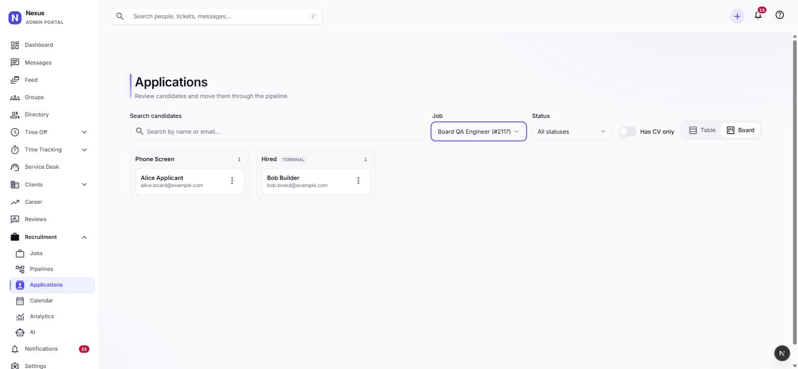Expand the Clients submenu chevron
798x369 pixels.
click(x=84, y=184)
